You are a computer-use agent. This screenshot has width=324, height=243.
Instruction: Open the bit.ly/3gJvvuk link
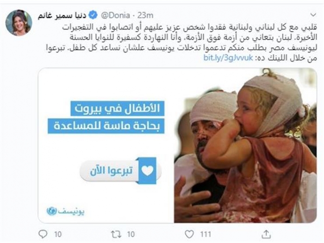point(228,58)
